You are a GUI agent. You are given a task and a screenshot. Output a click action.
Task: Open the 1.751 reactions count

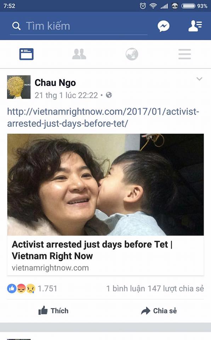[47, 289]
